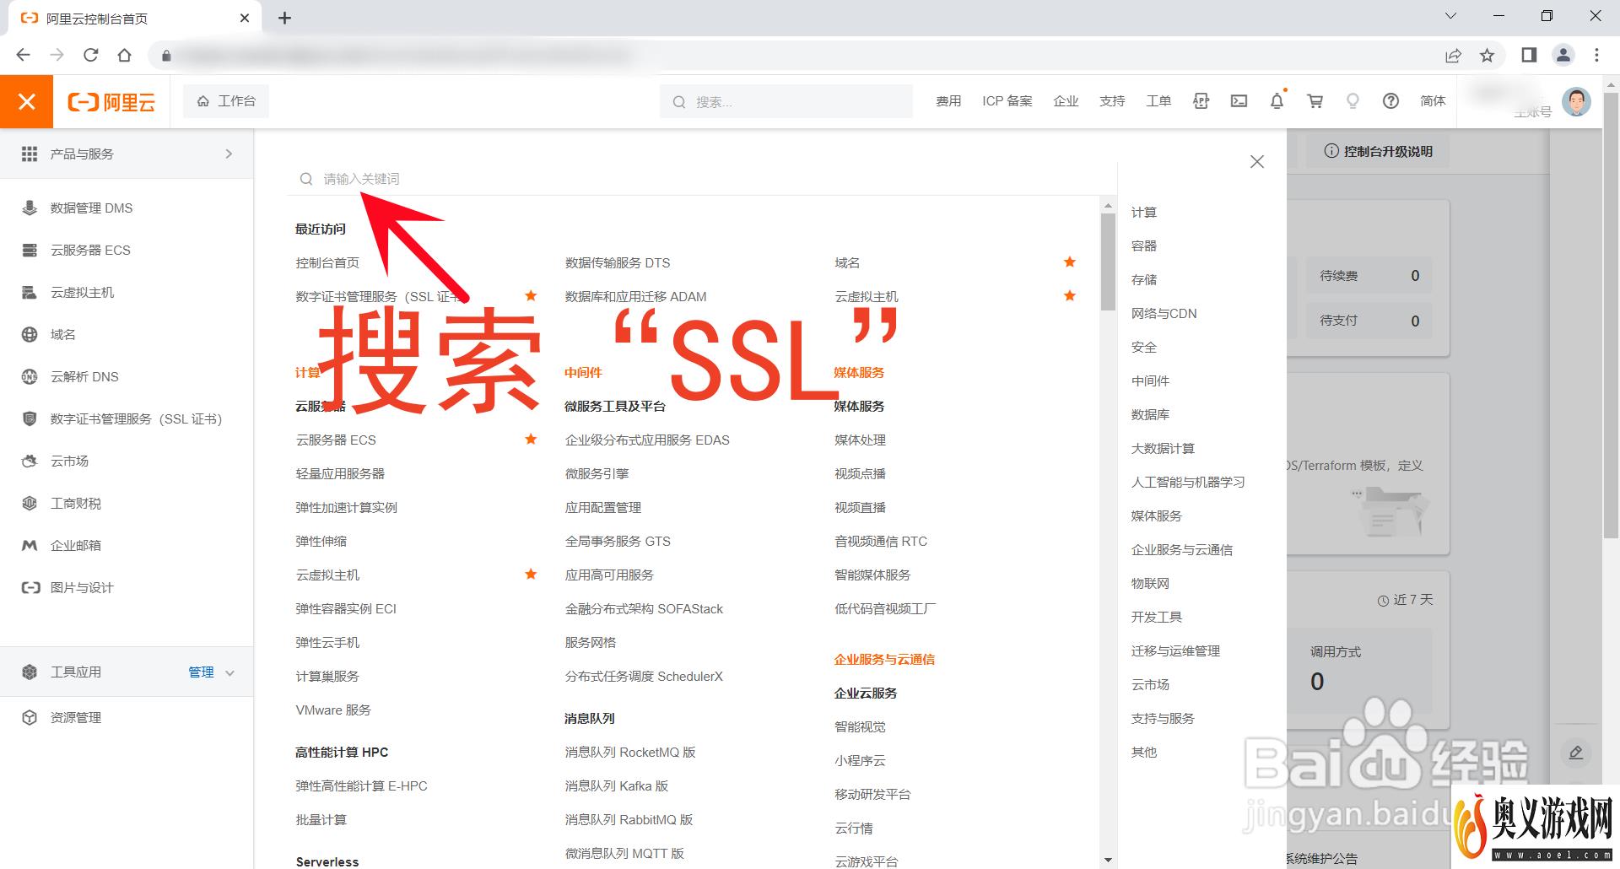Toggle star for 云虚拟主机 under 计算
The image size is (1620, 869).
click(531, 574)
